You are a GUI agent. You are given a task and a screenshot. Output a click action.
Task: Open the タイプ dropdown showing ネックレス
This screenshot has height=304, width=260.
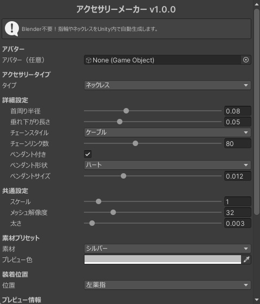click(x=167, y=85)
